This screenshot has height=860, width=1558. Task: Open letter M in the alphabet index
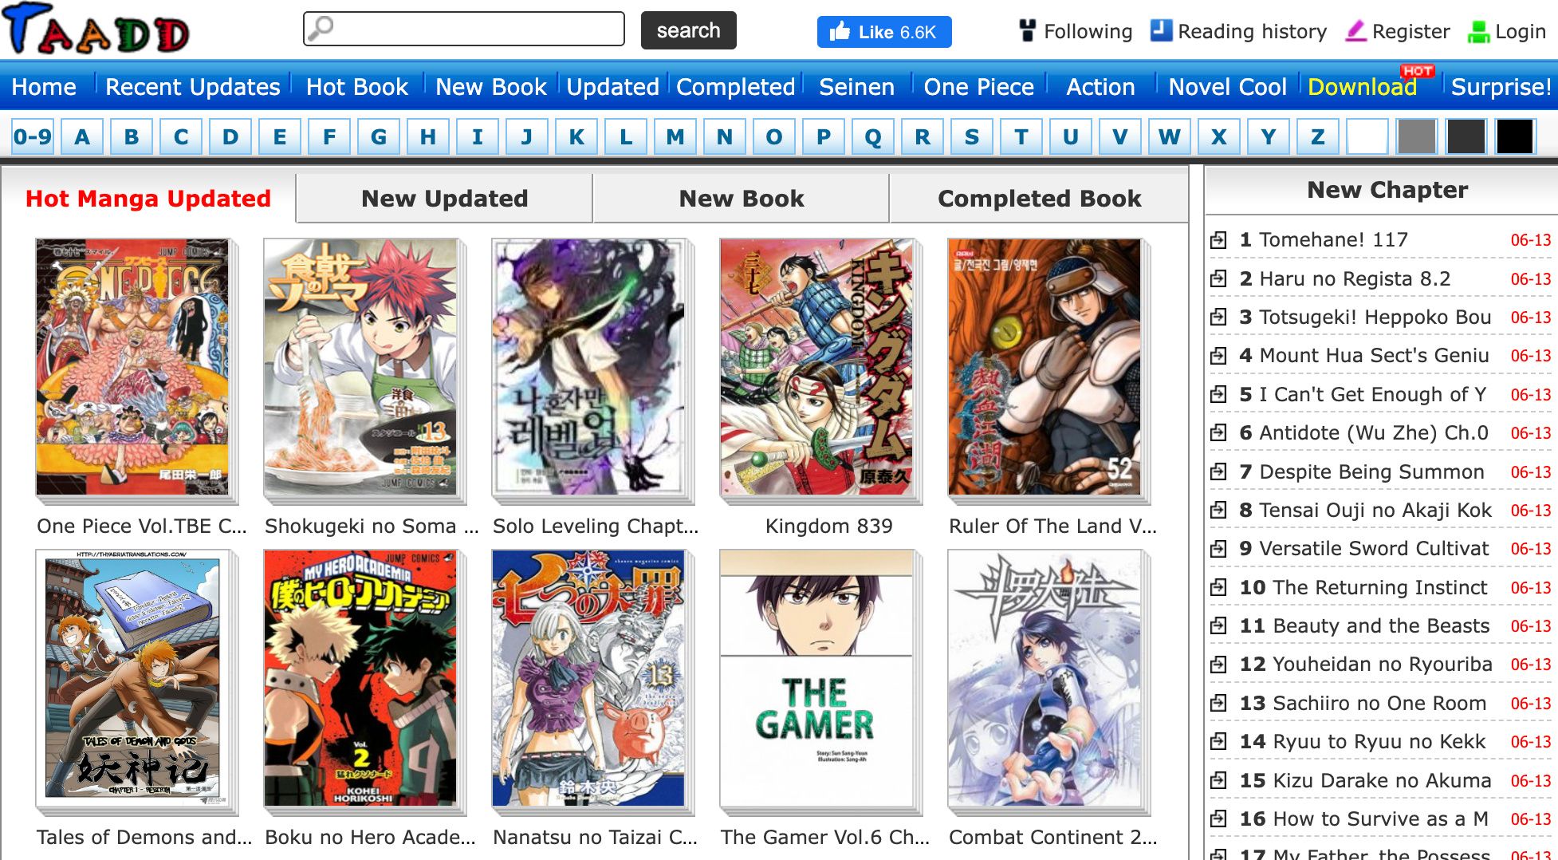tap(674, 136)
